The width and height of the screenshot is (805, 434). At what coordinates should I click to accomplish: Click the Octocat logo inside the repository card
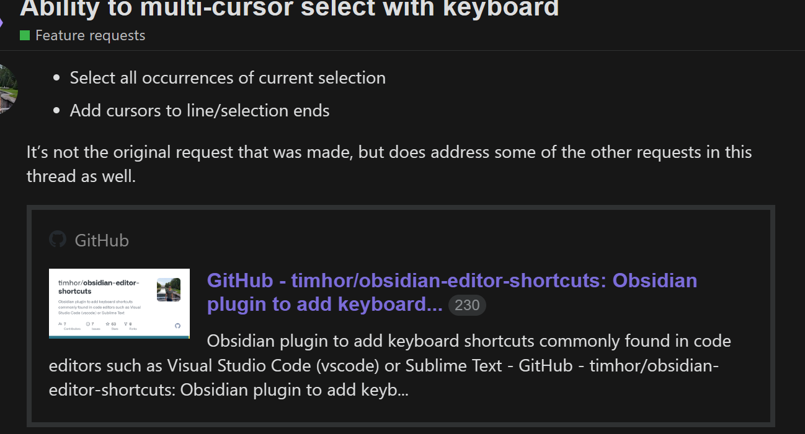pyautogui.click(x=179, y=325)
